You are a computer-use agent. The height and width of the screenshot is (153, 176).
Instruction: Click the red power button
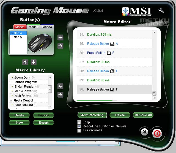pos(157,133)
